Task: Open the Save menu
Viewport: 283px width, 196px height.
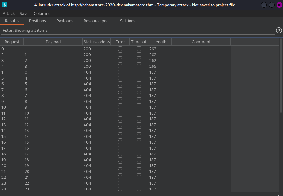Action: click(24, 13)
